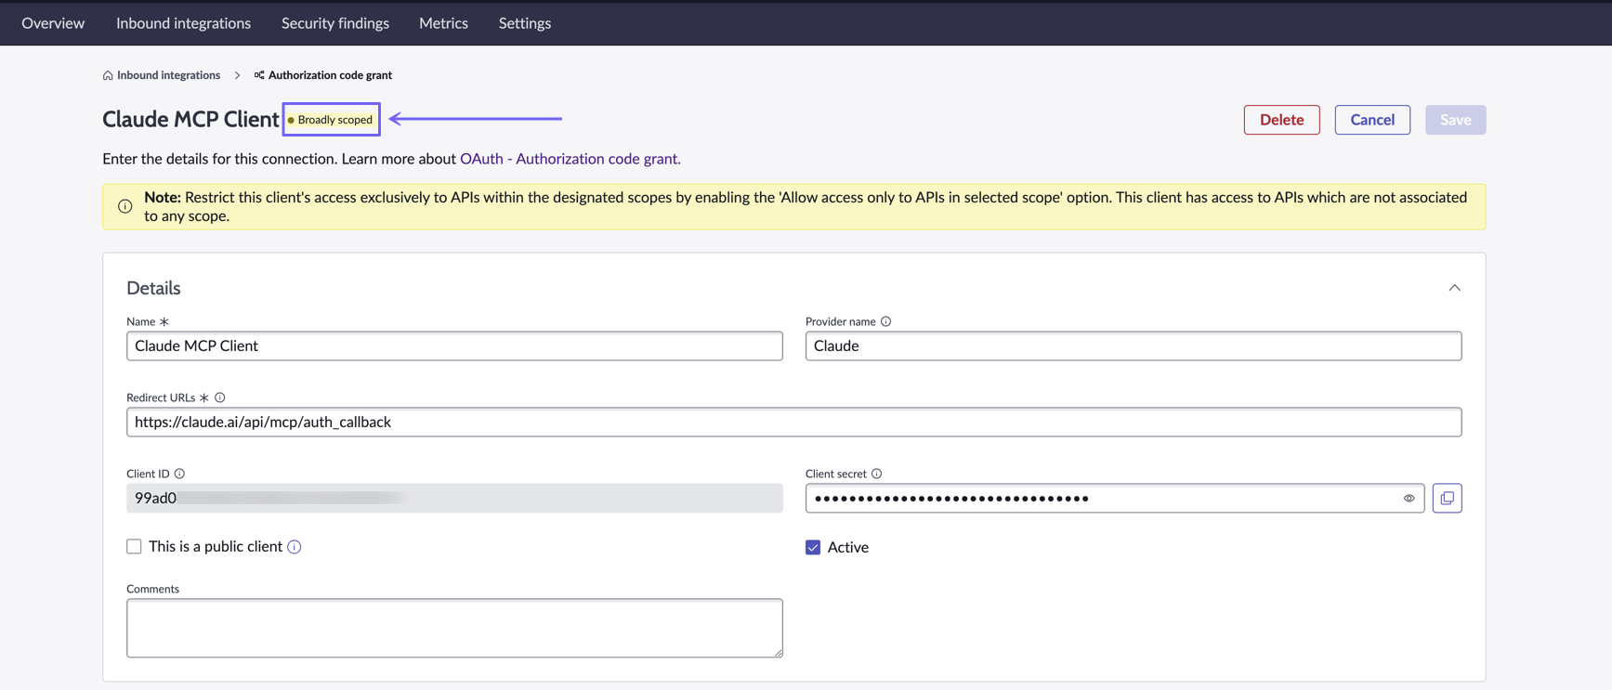Show the Redirect URLs info tooltip

(x=220, y=397)
